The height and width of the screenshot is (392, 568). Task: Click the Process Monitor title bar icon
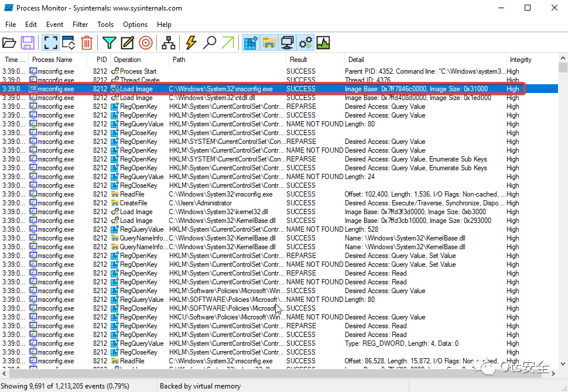tap(9, 8)
